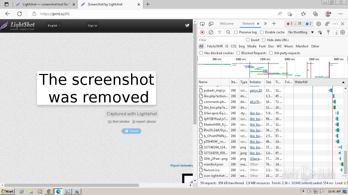Open DevTools settings gear

point(319,24)
